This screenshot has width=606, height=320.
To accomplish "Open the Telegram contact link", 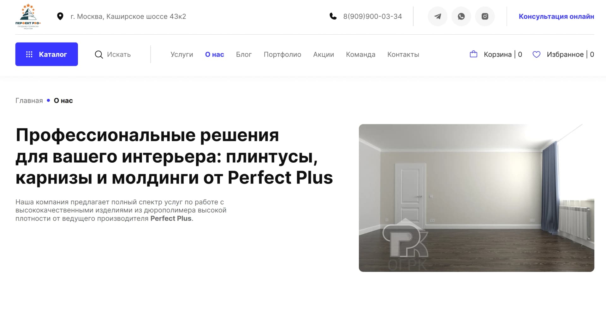I will tap(437, 16).
